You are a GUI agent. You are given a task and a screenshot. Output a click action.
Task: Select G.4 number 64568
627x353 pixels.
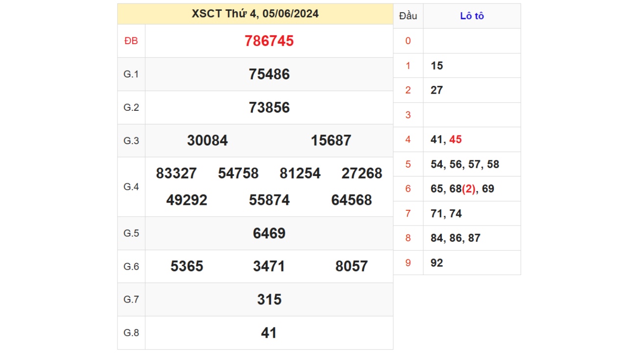(x=351, y=201)
